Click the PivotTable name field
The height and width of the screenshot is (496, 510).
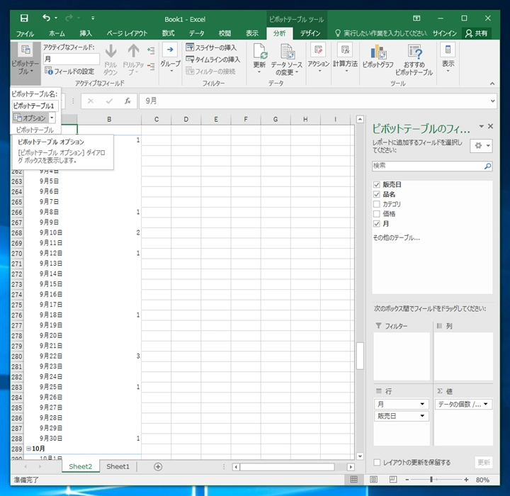(x=35, y=106)
